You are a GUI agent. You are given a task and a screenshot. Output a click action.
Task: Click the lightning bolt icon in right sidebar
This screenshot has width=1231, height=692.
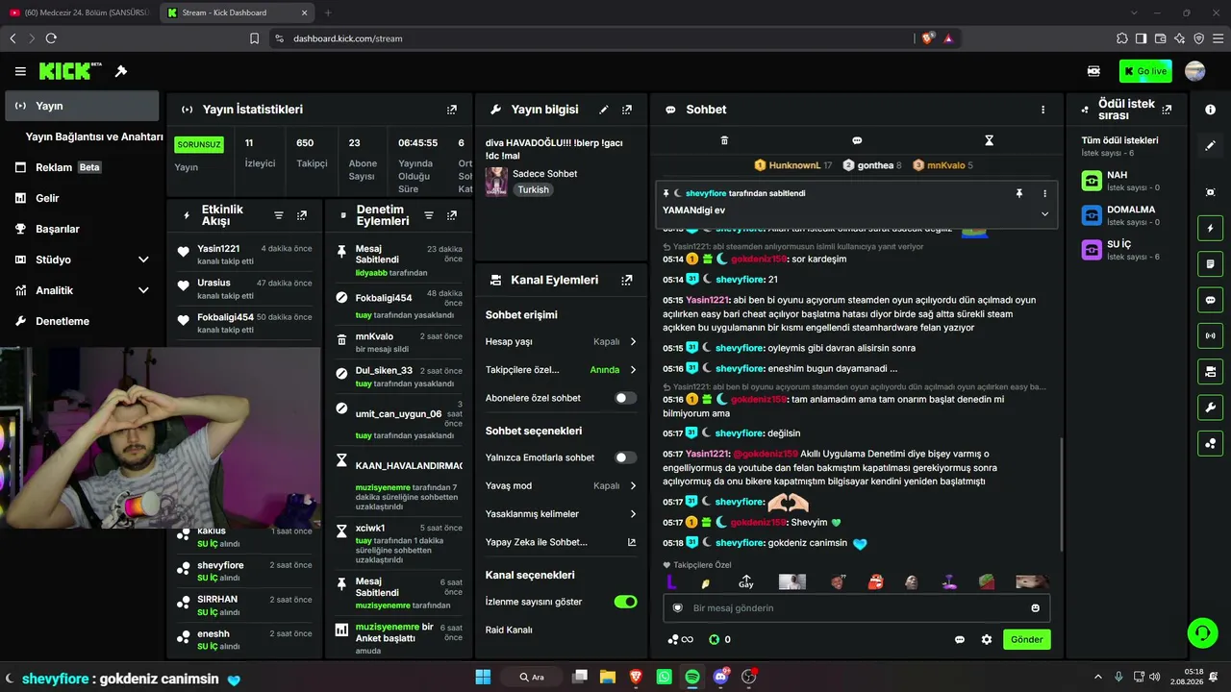point(1210,229)
